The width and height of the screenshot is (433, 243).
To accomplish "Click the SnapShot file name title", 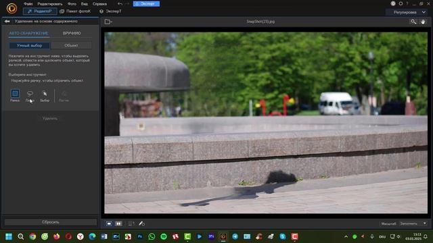I will tap(260, 22).
